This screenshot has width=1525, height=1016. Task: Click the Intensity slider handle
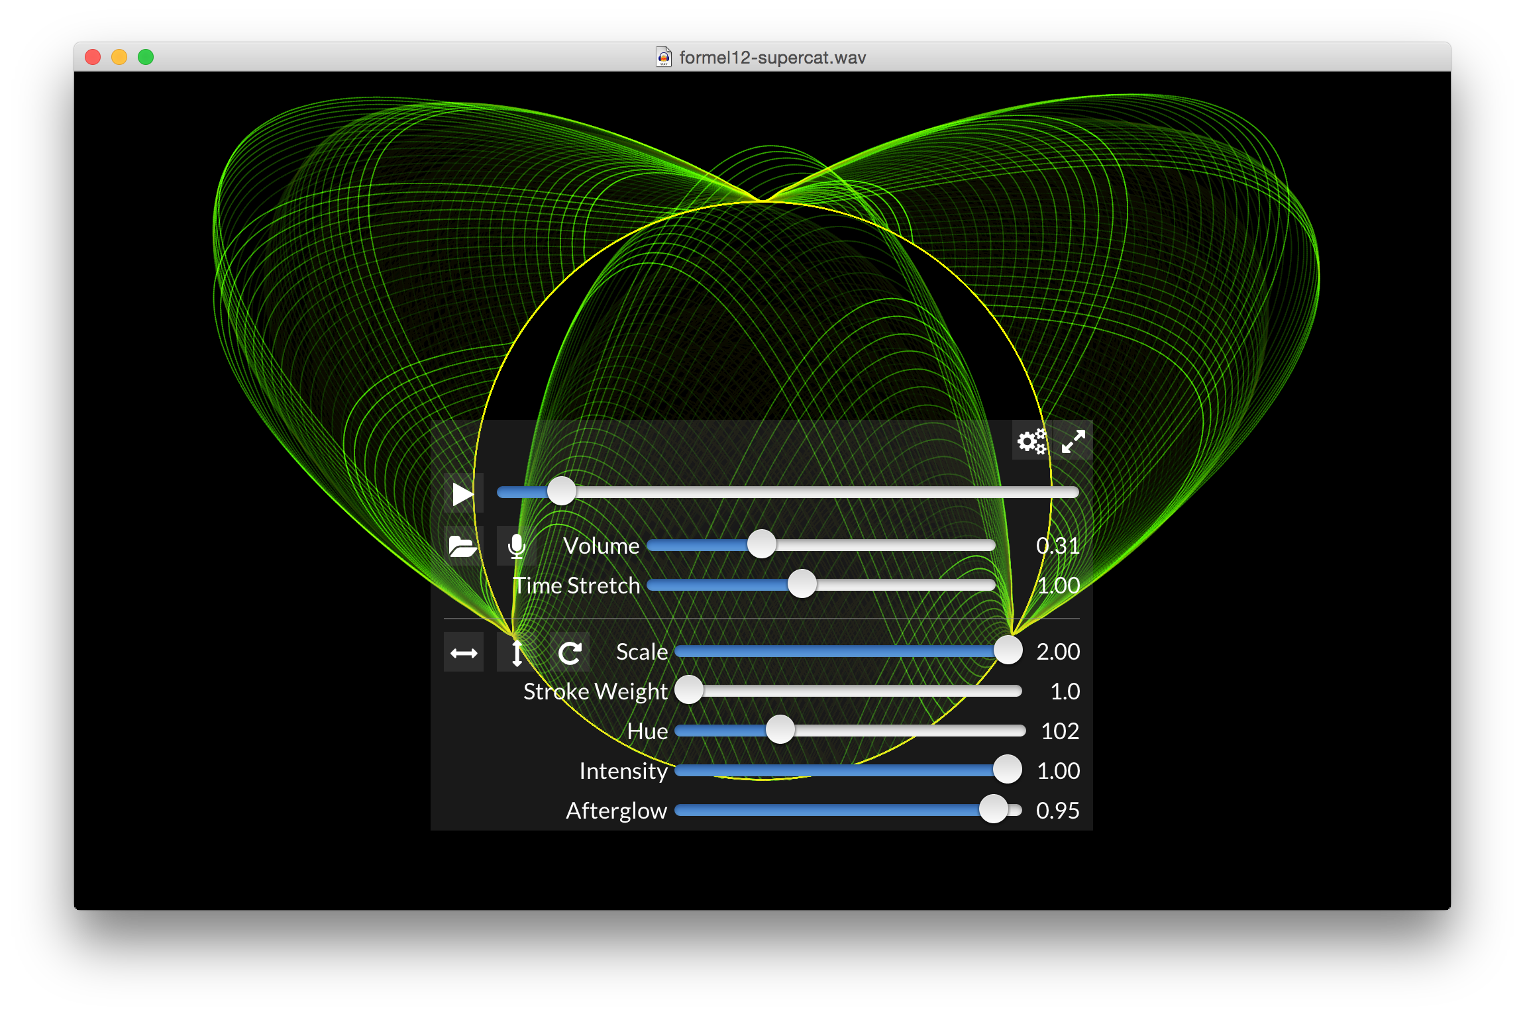[1007, 770]
